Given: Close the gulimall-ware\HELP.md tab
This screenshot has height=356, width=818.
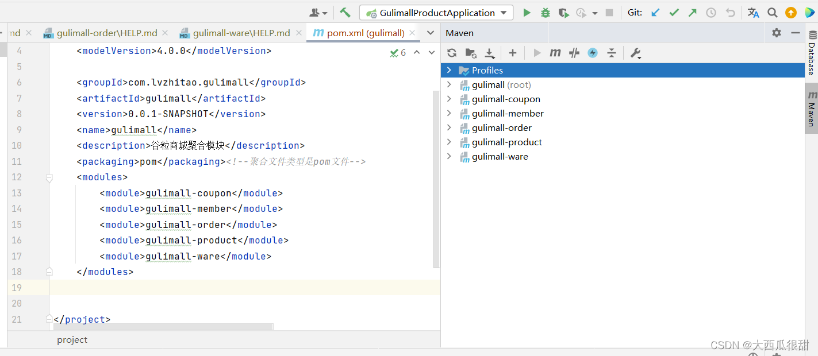Looking at the screenshot, I should pos(298,33).
